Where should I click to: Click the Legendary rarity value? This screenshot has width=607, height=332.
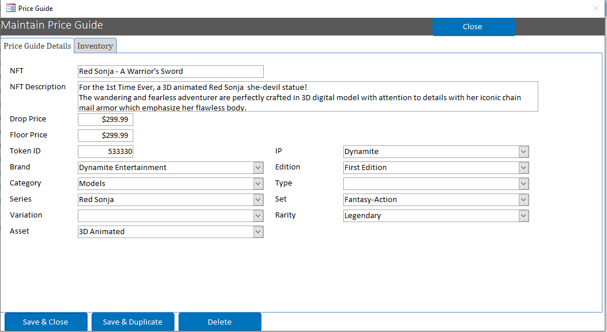[363, 216]
